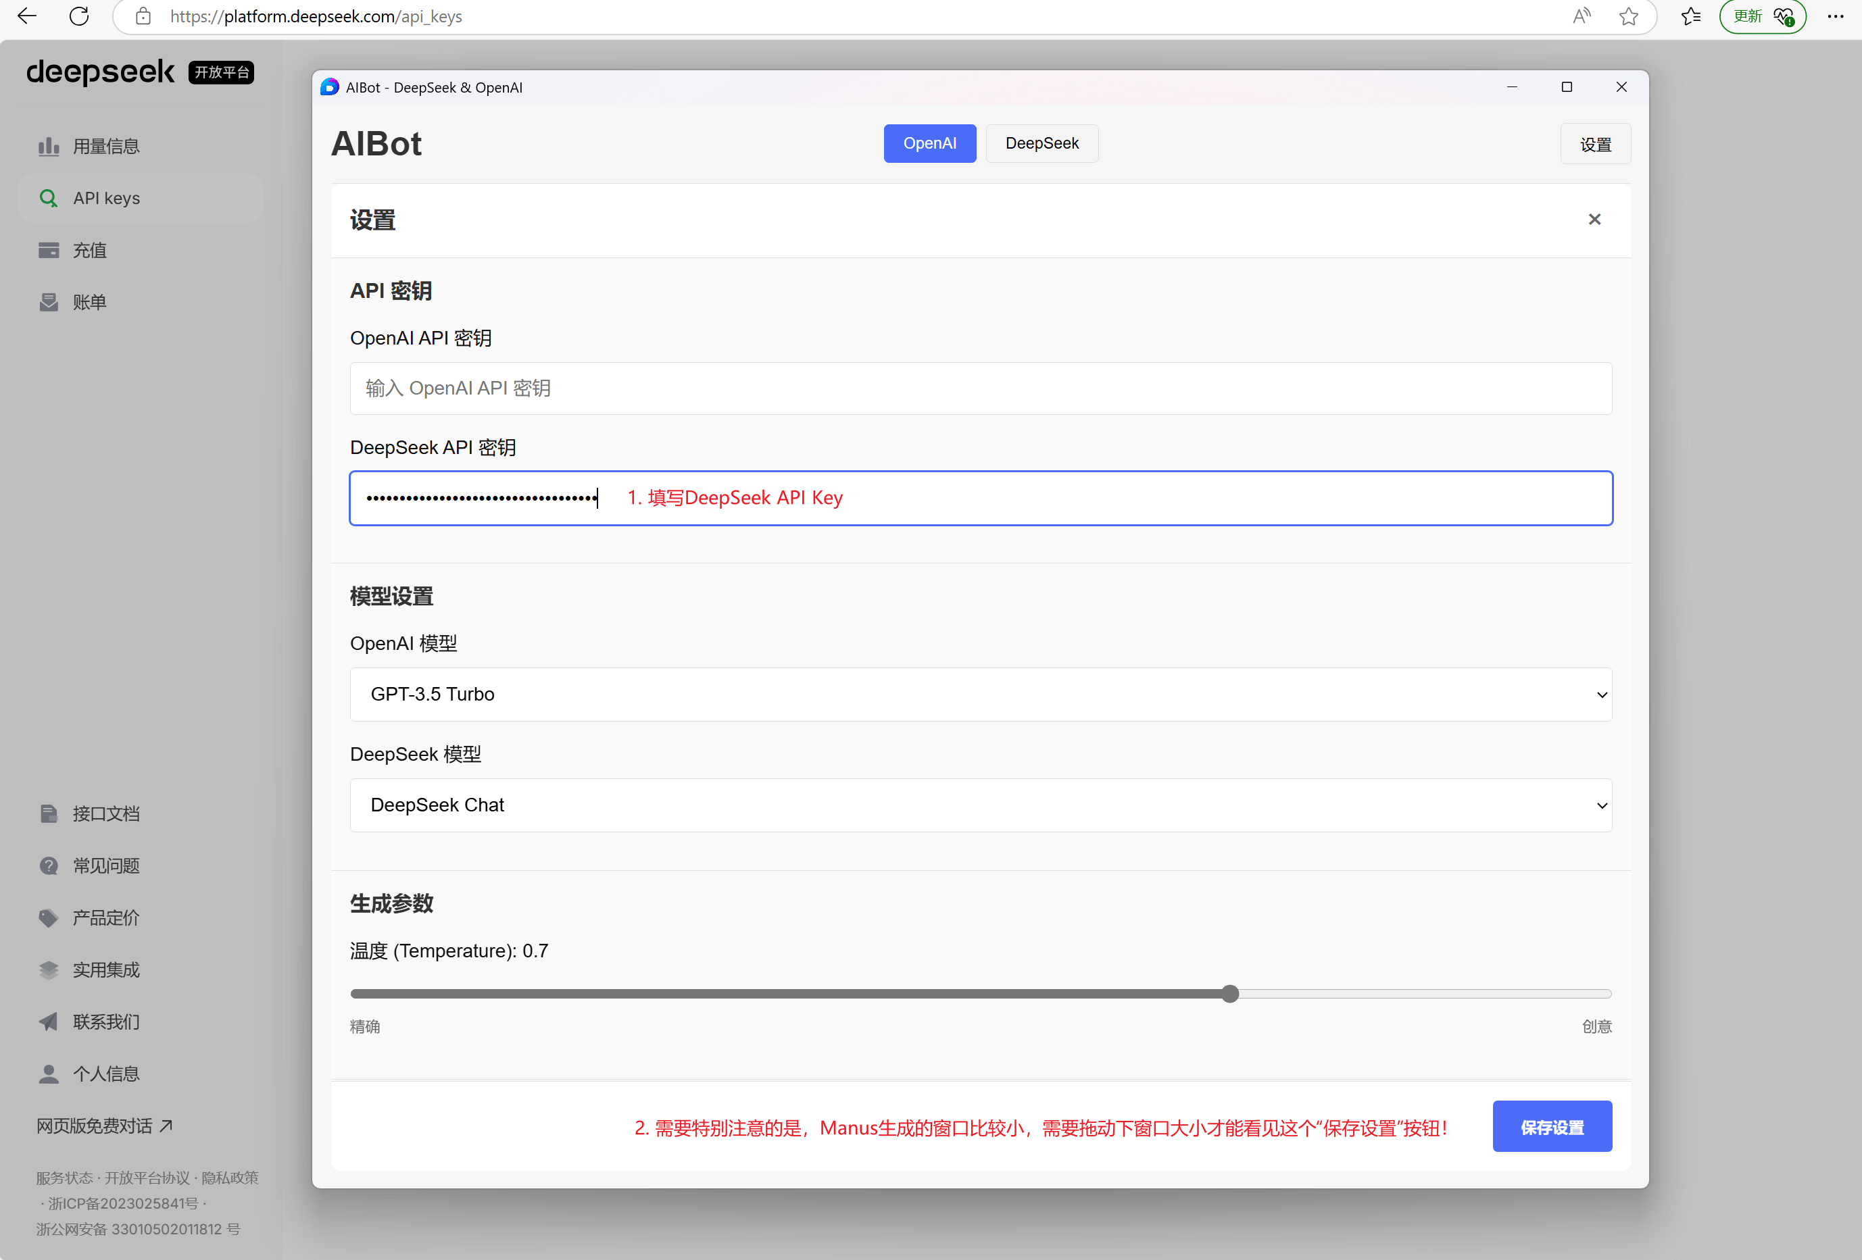1862x1260 pixels.
Task: Open 服务状态 footer link
Action: pos(64,1178)
